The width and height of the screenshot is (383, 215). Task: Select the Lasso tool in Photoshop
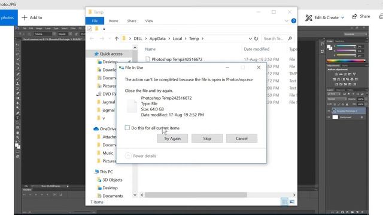click(x=17, y=54)
